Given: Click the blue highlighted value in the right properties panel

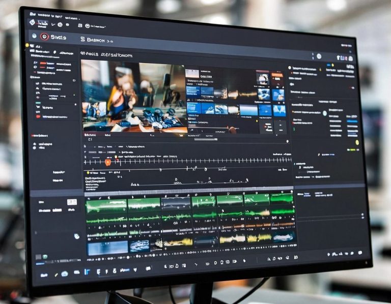Looking at the screenshot, I should point(352,121).
